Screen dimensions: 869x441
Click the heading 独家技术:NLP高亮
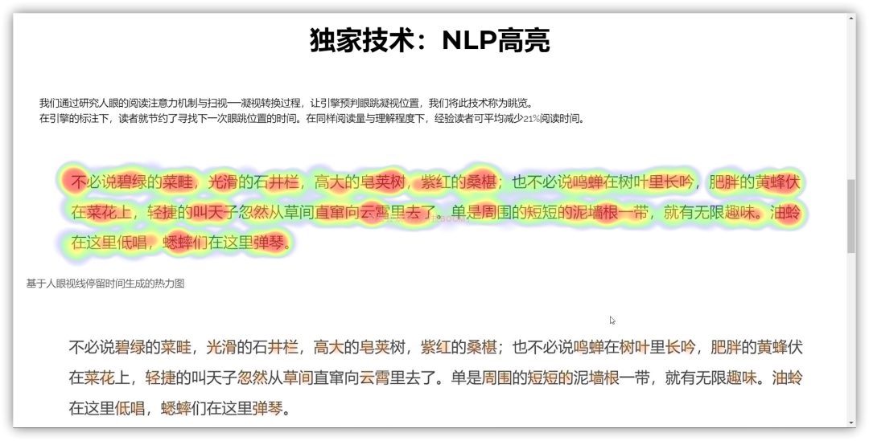(430, 40)
